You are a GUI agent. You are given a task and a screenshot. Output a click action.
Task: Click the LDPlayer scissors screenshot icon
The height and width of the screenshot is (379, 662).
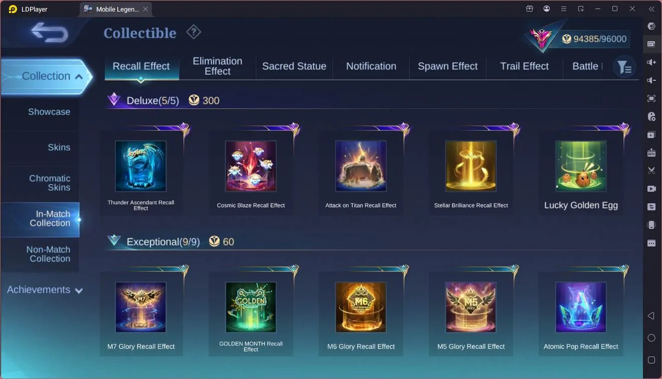(x=651, y=171)
